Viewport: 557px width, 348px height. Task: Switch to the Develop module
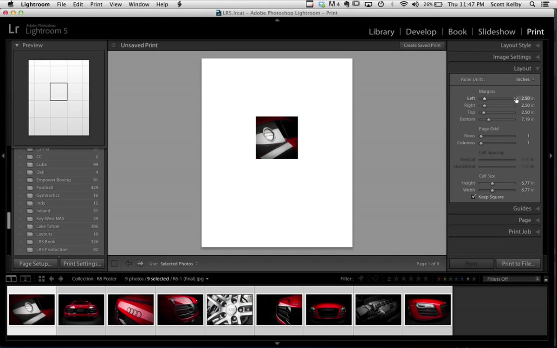421,32
